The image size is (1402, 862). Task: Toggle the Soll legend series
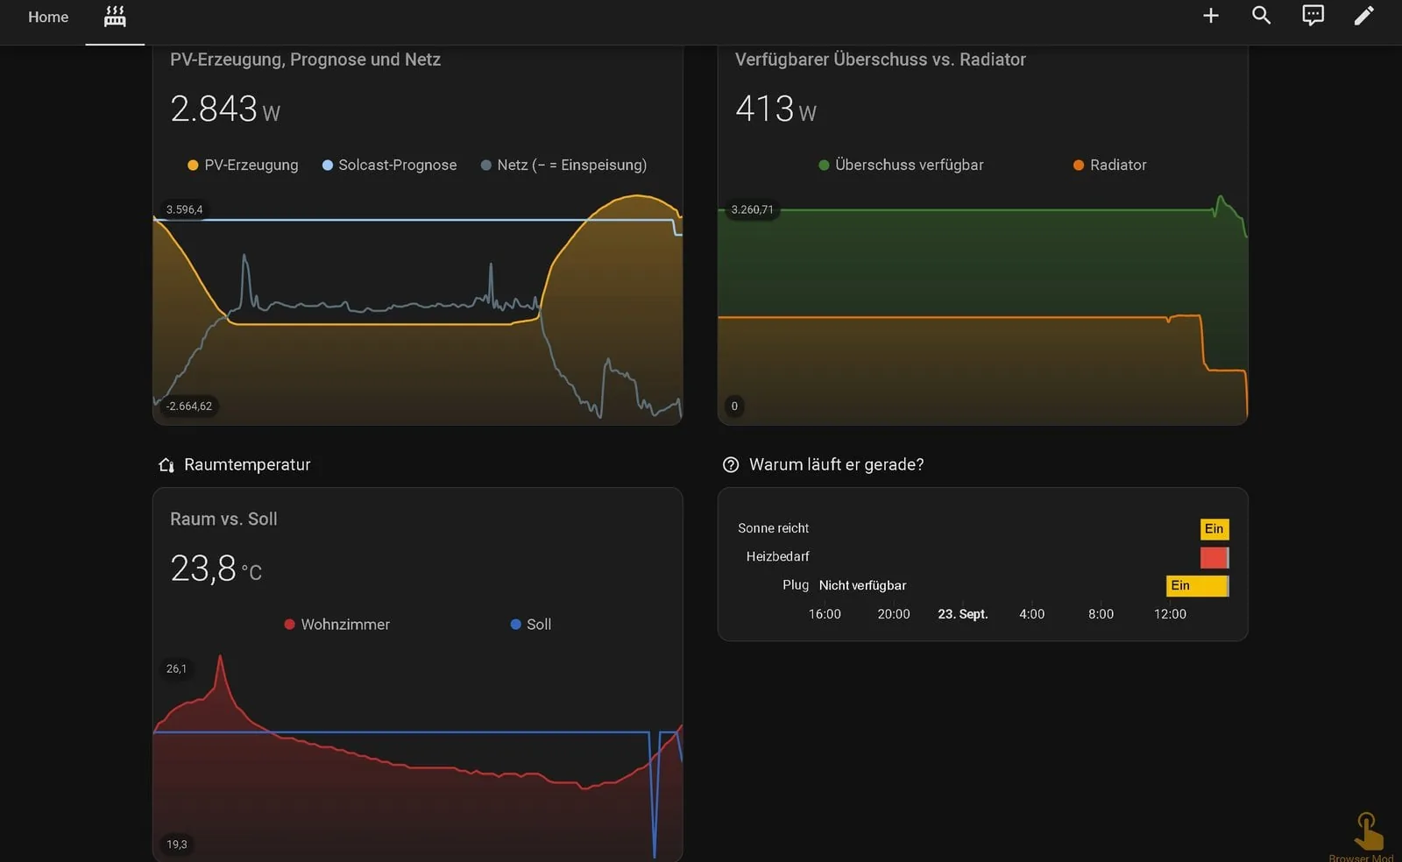pyautogui.click(x=530, y=625)
